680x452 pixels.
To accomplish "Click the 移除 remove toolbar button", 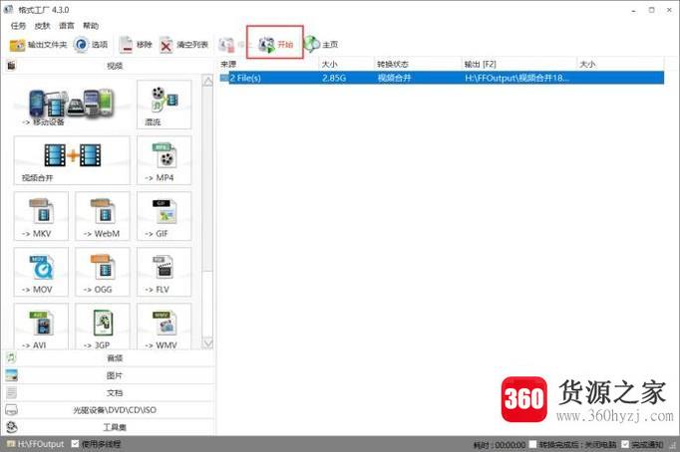I will pyautogui.click(x=136, y=45).
